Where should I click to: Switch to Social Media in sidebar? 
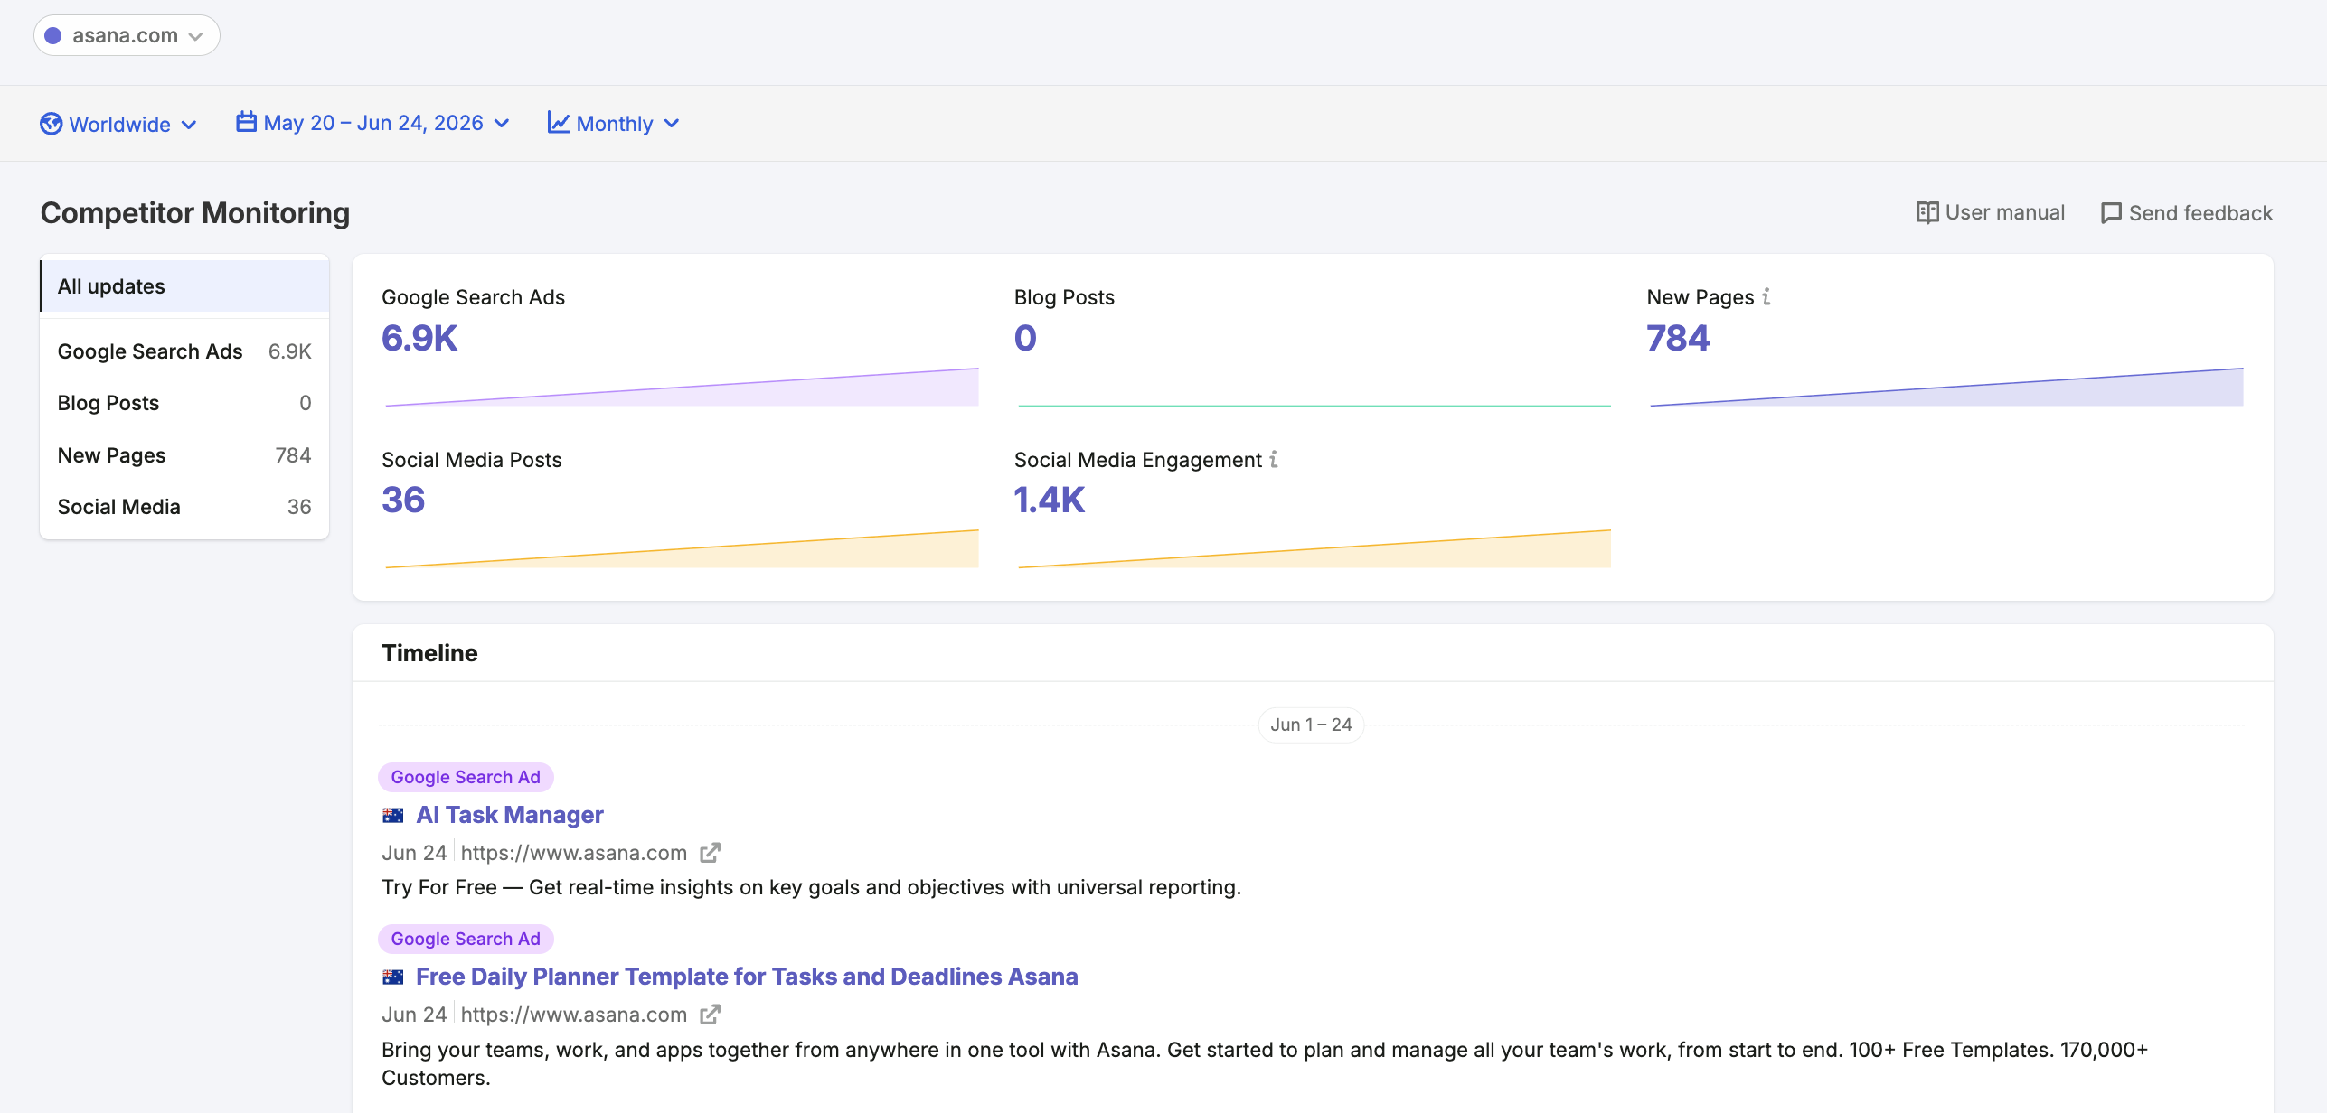point(184,507)
